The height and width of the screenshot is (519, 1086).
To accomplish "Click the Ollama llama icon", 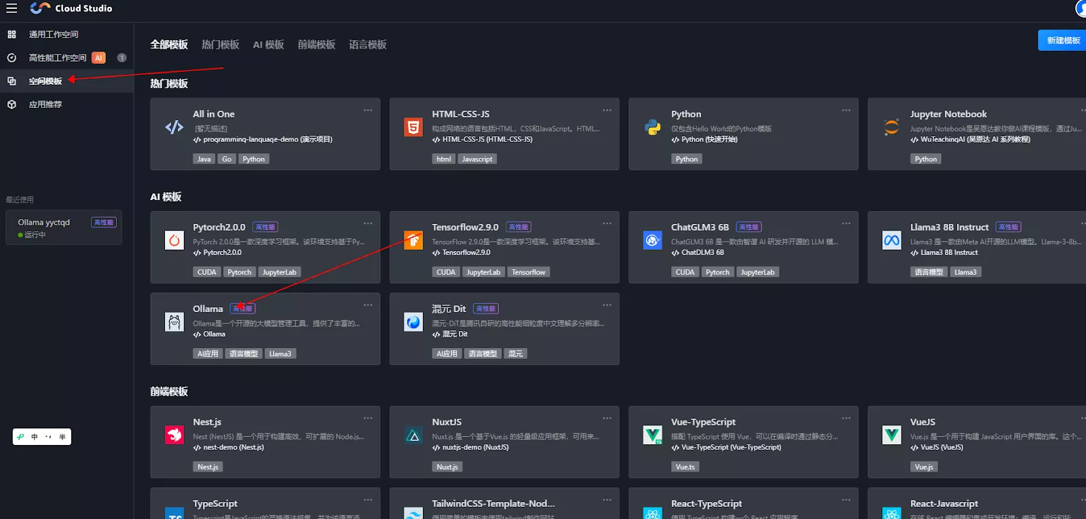I will click(x=174, y=322).
